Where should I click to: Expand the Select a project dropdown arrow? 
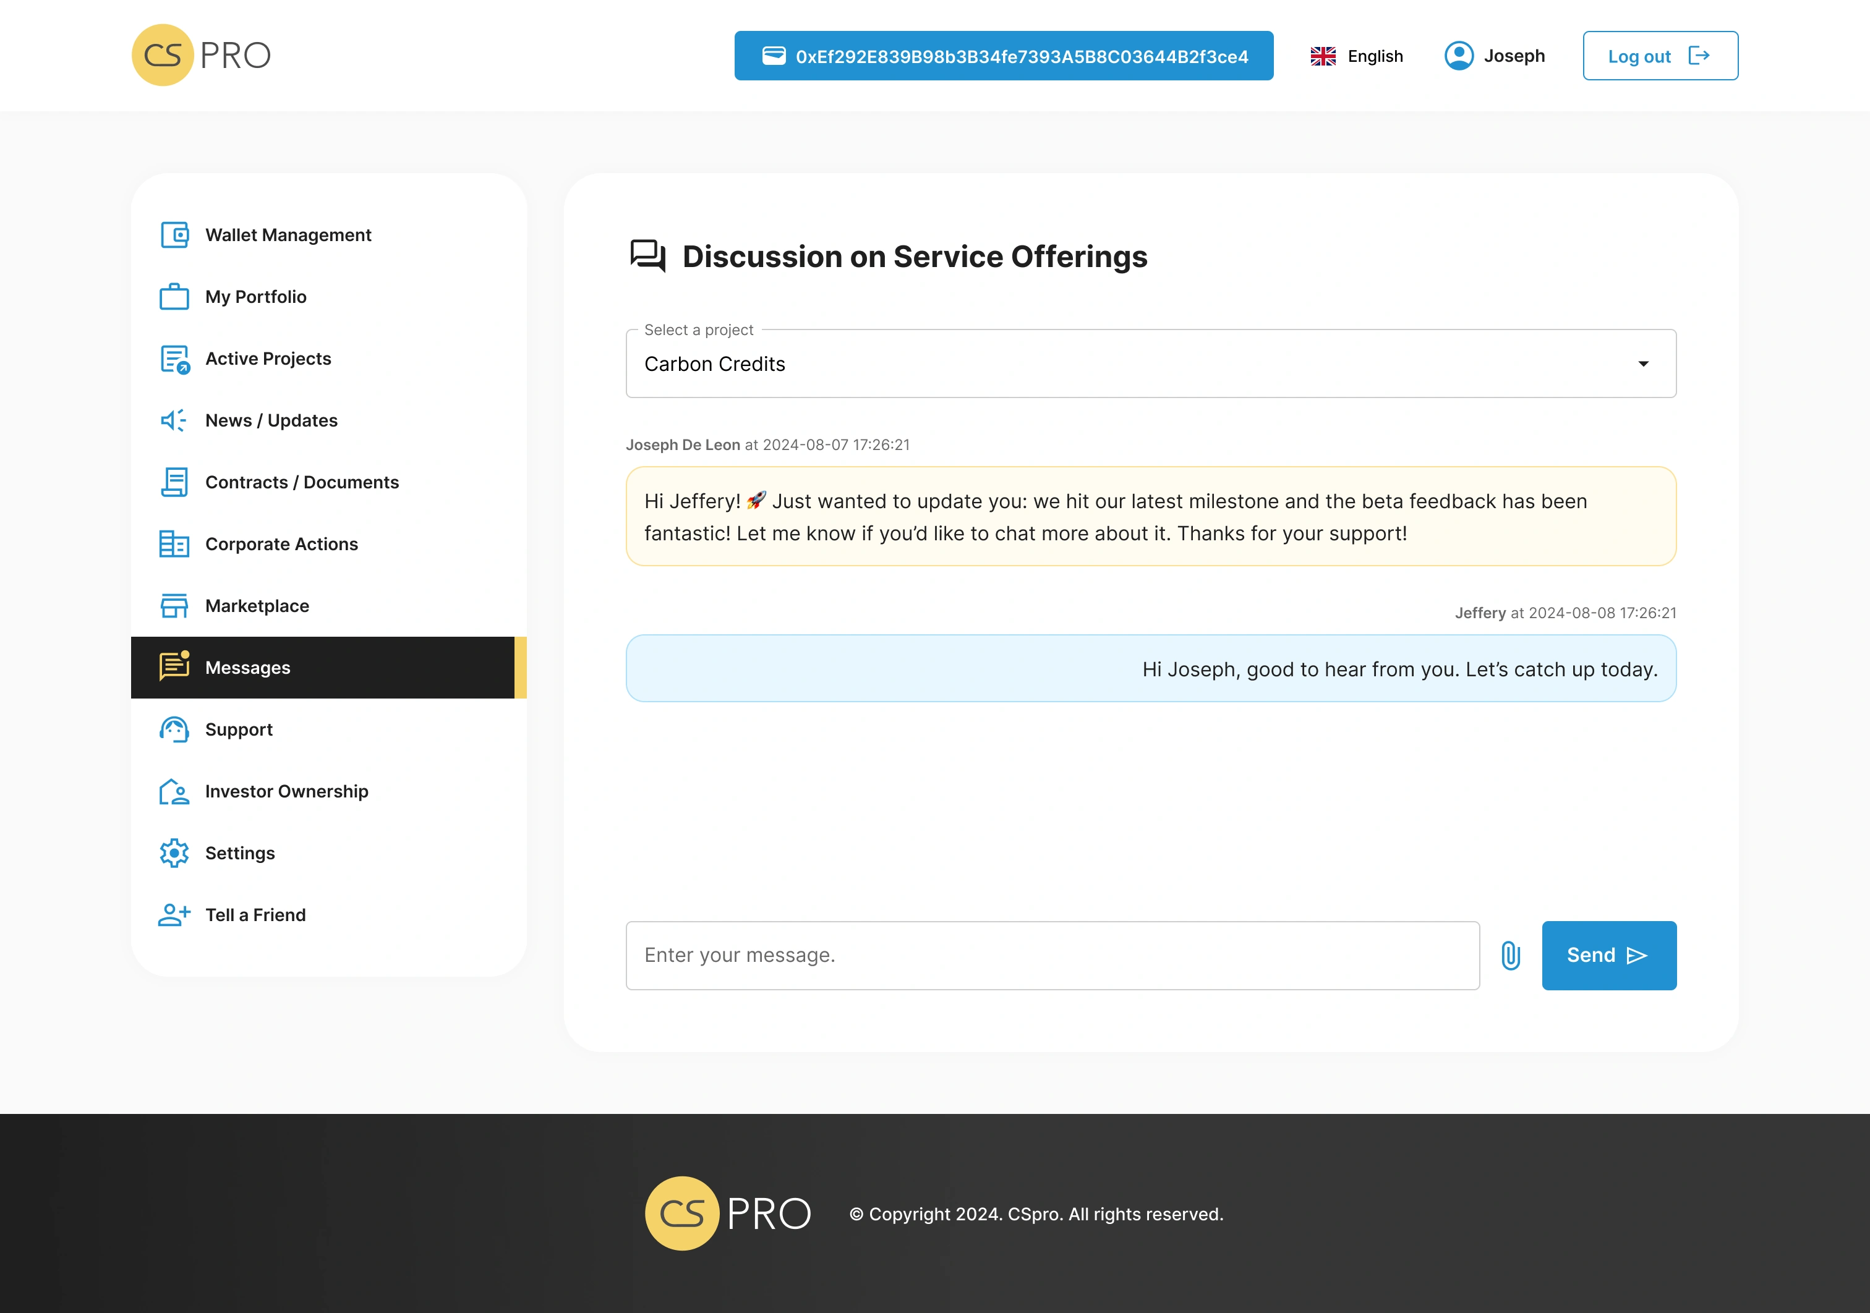[x=1643, y=364]
